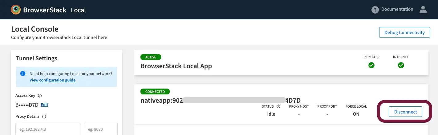Click the blue info icon in help banner

point(22,74)
